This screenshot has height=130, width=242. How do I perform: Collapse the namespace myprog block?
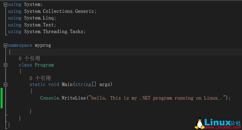[x=5, y=45]
